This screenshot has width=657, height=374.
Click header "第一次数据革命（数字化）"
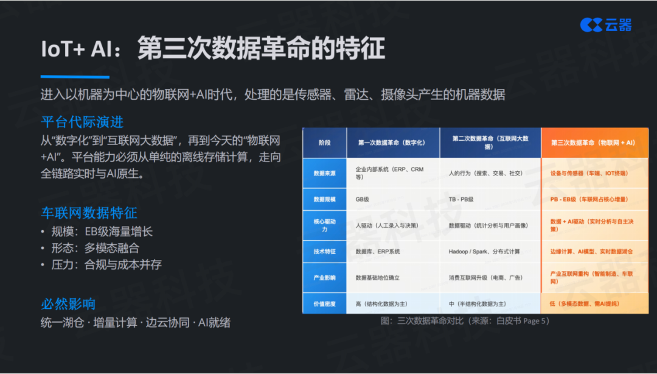click(x=393, y=143)
